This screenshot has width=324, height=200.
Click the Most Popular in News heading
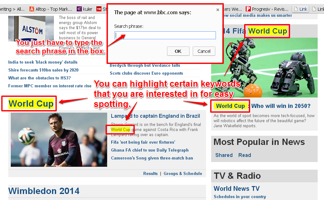[259, 142]
